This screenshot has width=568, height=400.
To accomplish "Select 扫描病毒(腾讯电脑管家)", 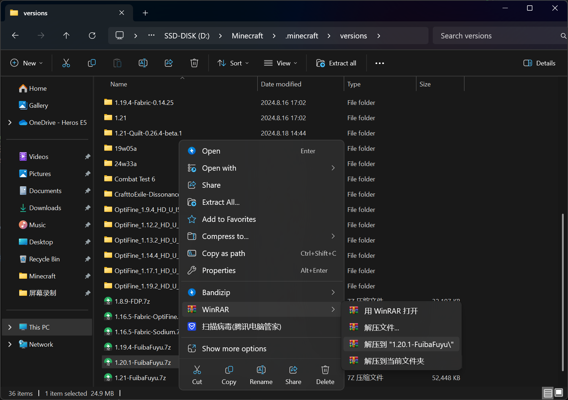I will point(262,327).
